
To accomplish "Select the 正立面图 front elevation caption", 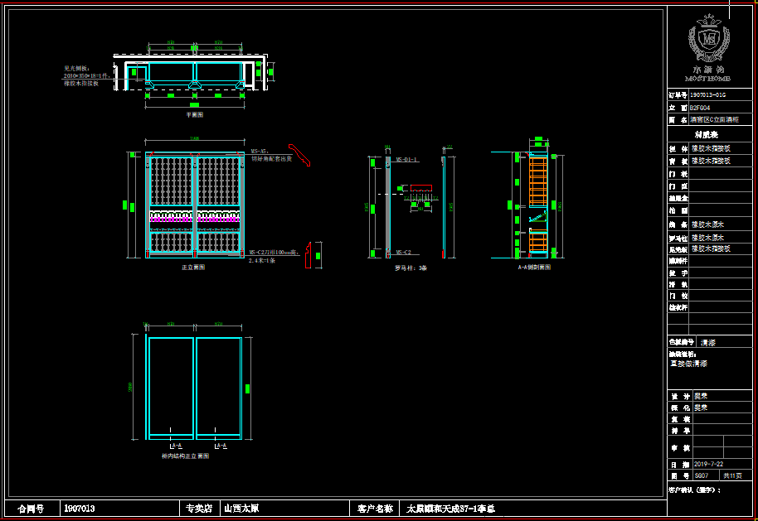I will [192, 268].
